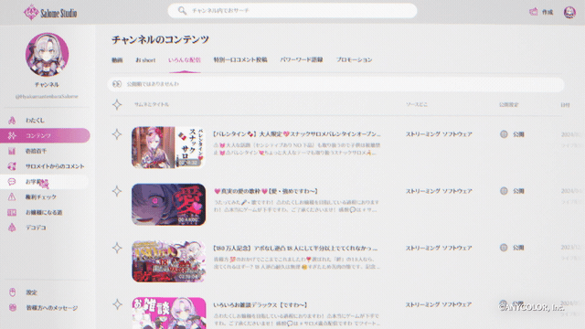585x329 pixels.
Task: Open the 180万人記念 thumbnail
Action: click(x=168, y=261)
